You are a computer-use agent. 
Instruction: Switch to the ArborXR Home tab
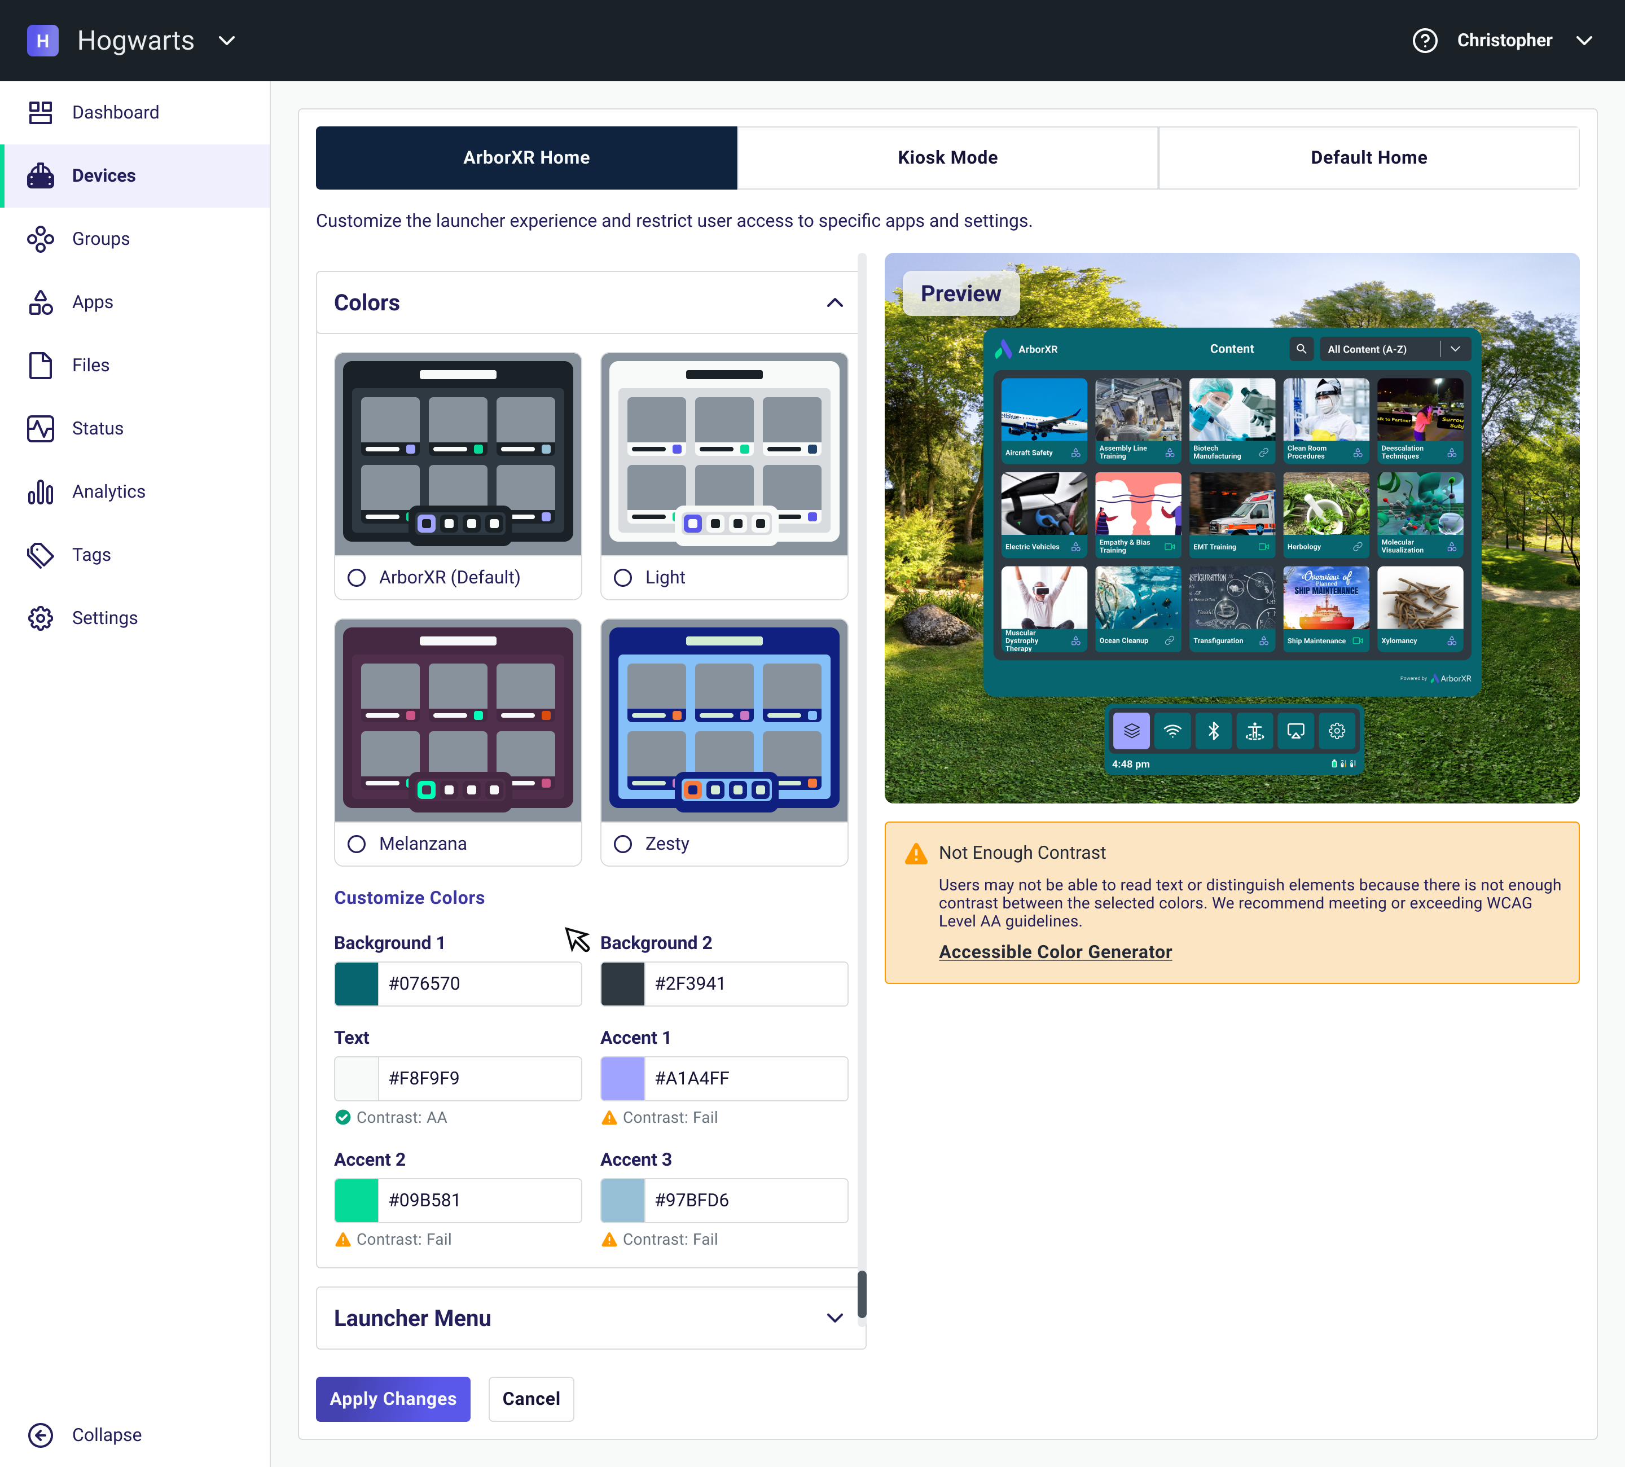click(526, 158)
